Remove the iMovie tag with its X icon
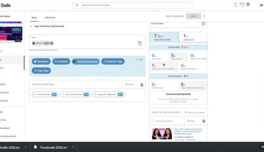Image resolution: width=264 pixels, height=152 pixels. pyautogui.click(x=52, y=43)
